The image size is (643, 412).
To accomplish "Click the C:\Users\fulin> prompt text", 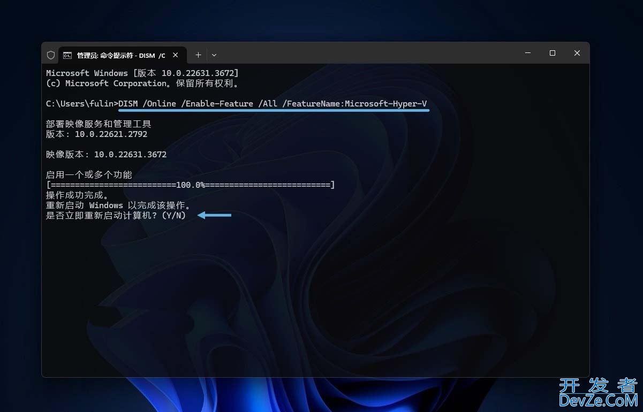I will (x=82, y=103).
